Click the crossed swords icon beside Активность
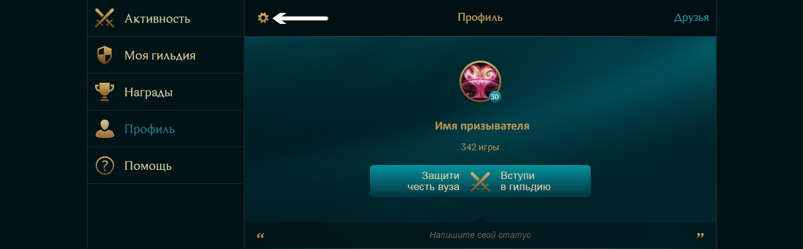803x249 pixels. click(105, 18)
